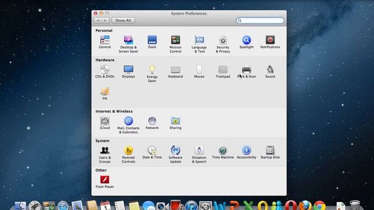The width and height of the screenshot is (374, 210).
Task: Open Firefox from the Dock
Action: point(305,205)
